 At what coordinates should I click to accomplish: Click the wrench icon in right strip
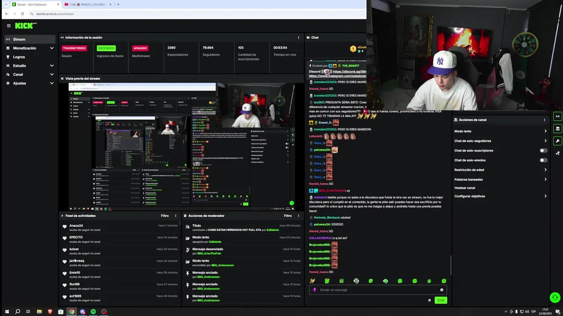[558, 141]
